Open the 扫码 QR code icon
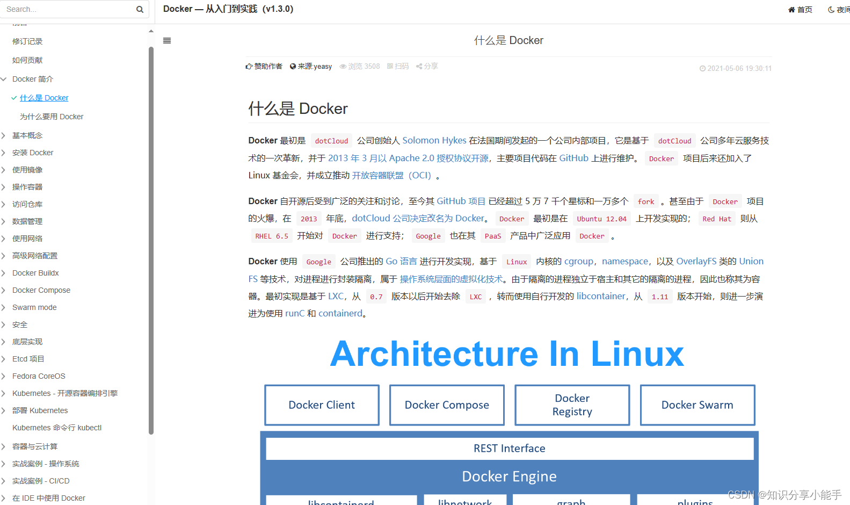Viewport: 850px width, 505px height. point(390,66)
